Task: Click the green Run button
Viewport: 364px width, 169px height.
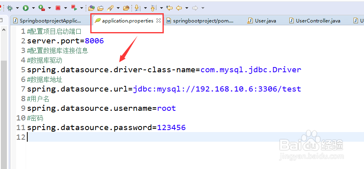Action: (x=26, y=8)
